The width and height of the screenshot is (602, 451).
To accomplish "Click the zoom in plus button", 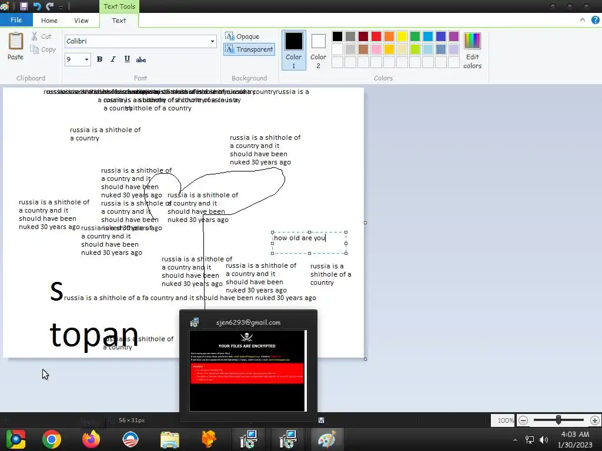I will [x=595, y=420].
